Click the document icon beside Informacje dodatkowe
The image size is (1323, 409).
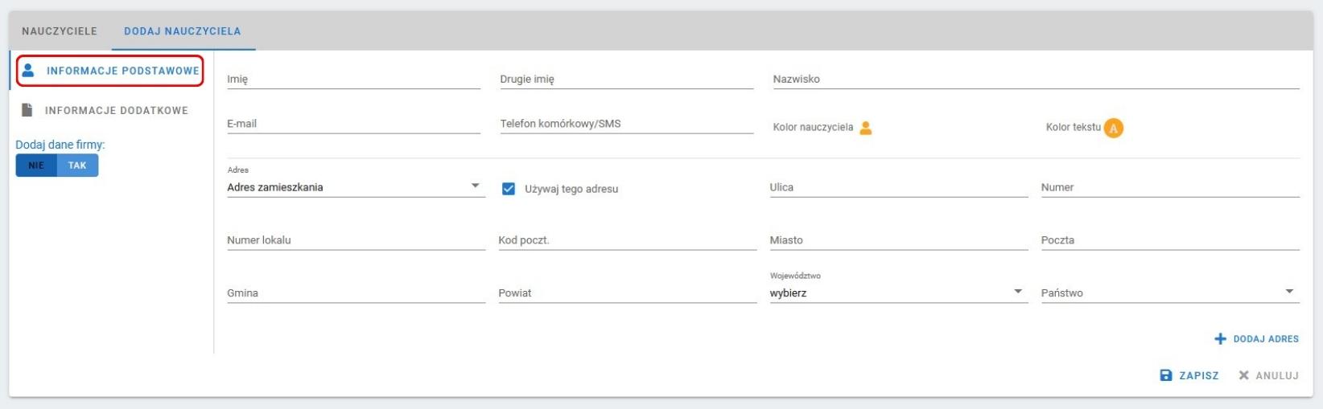click(27, 110)
